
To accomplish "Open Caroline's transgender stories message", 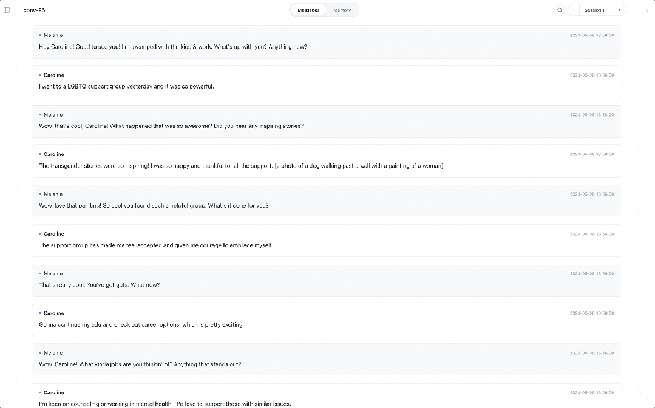I will 240,166.
